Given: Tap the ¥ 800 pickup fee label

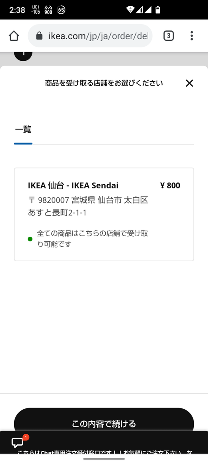Looking at the screenshot, I should [170, 185].
